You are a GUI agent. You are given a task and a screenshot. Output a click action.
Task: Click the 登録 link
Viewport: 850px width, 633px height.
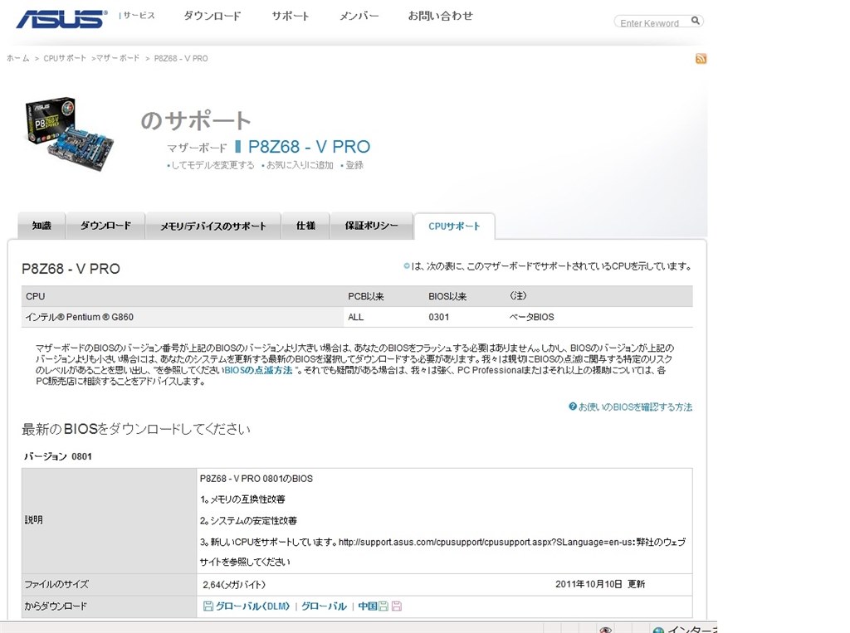tap(354, 165)
